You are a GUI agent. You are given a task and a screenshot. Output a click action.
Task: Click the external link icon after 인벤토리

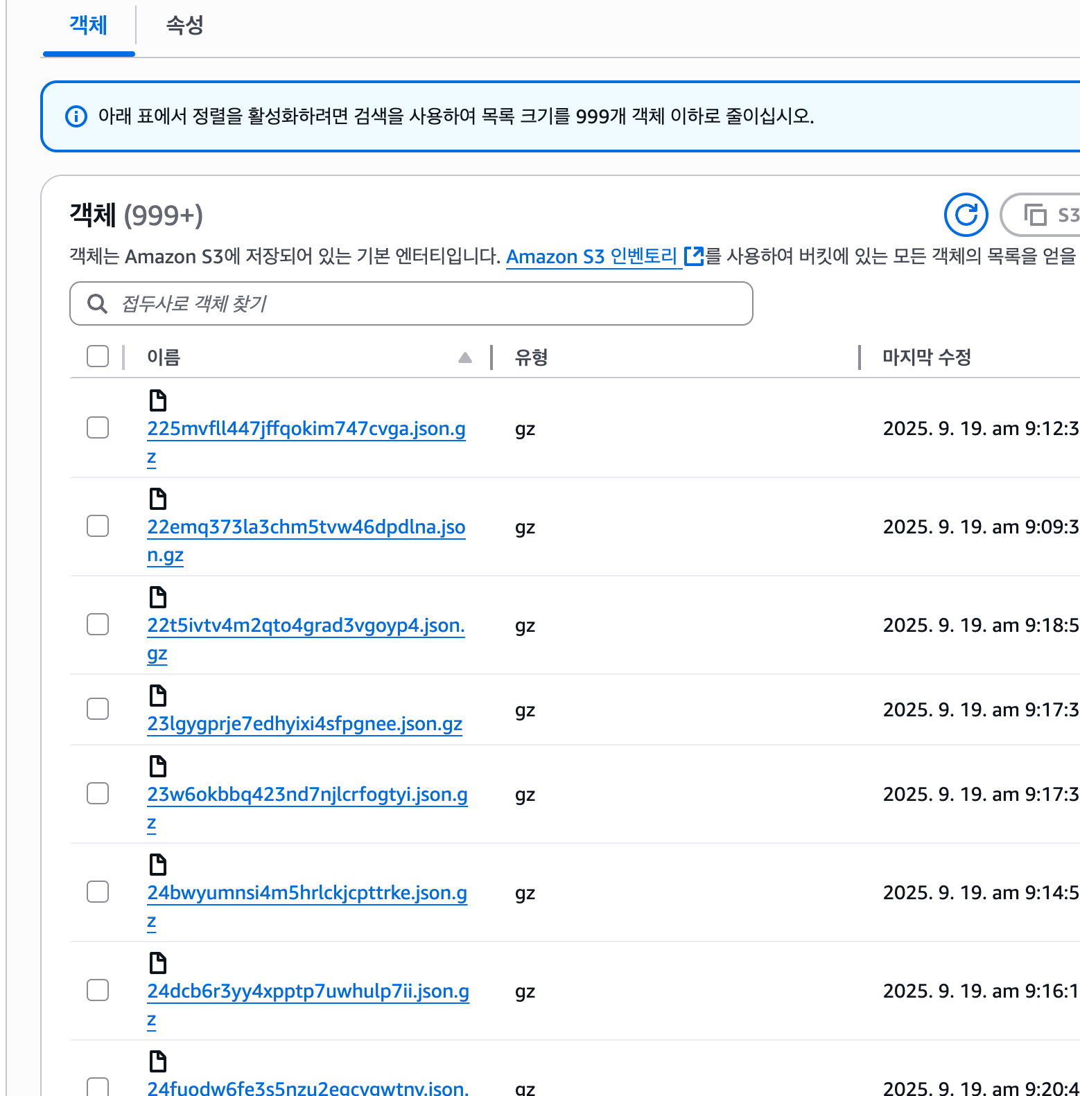pyautogui.click(x=694, y=256)
